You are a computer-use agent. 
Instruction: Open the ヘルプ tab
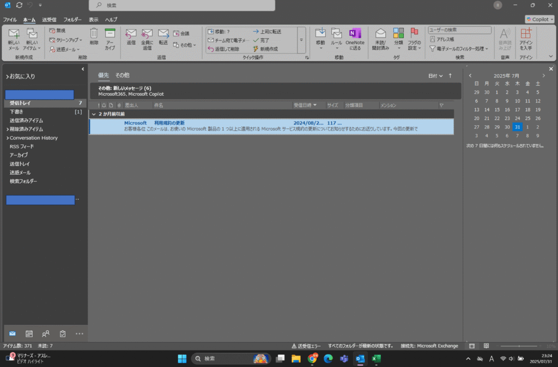[x=111, y=20]
